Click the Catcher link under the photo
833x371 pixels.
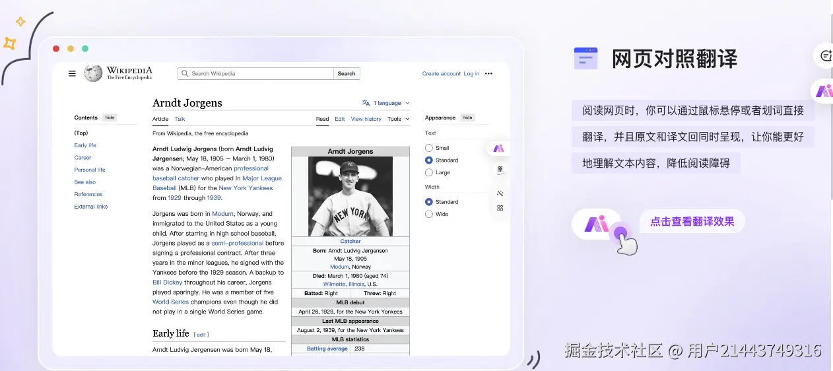(x=350, y=242)
